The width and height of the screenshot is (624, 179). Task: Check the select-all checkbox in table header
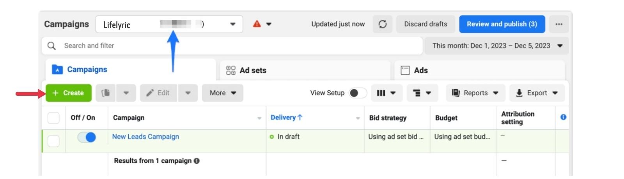(x=53, y=118)
